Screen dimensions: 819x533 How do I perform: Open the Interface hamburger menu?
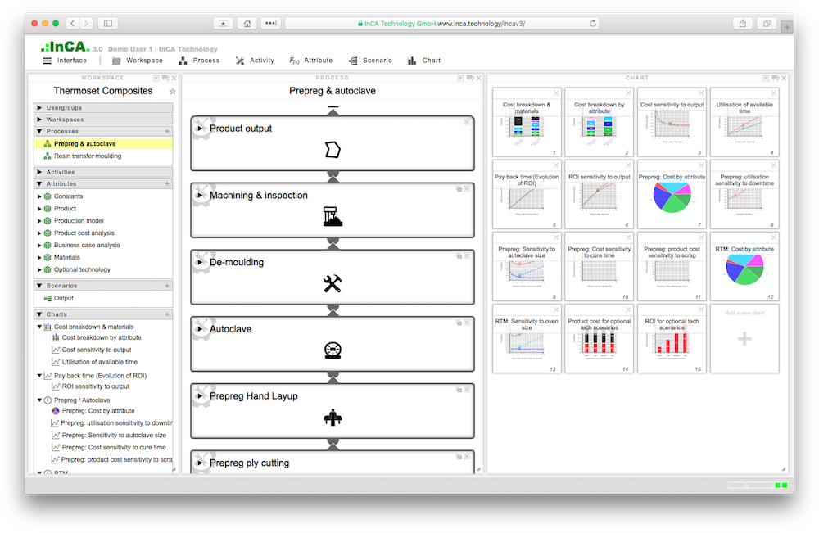(x=65, y=61)
